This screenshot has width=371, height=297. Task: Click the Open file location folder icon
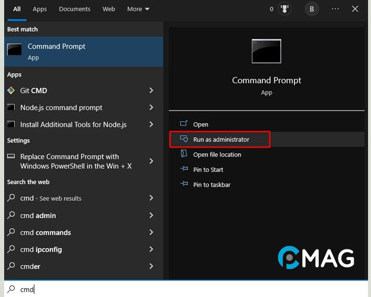click(184, 154)
